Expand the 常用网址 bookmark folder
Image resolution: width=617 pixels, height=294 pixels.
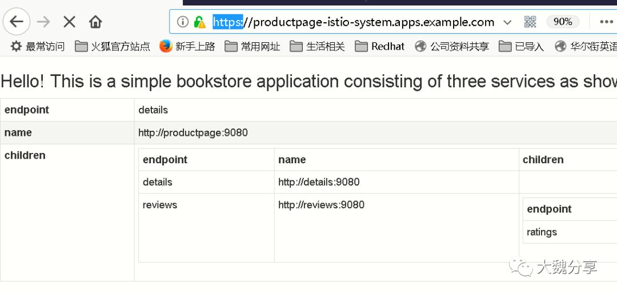[253, 46]
